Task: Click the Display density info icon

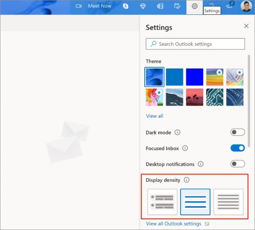Action: (x=187, y=180)
